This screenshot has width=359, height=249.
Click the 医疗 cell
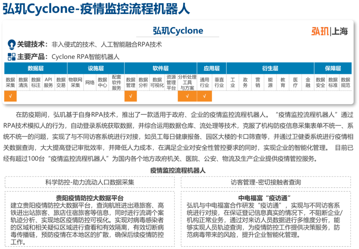tap(296, 83)
